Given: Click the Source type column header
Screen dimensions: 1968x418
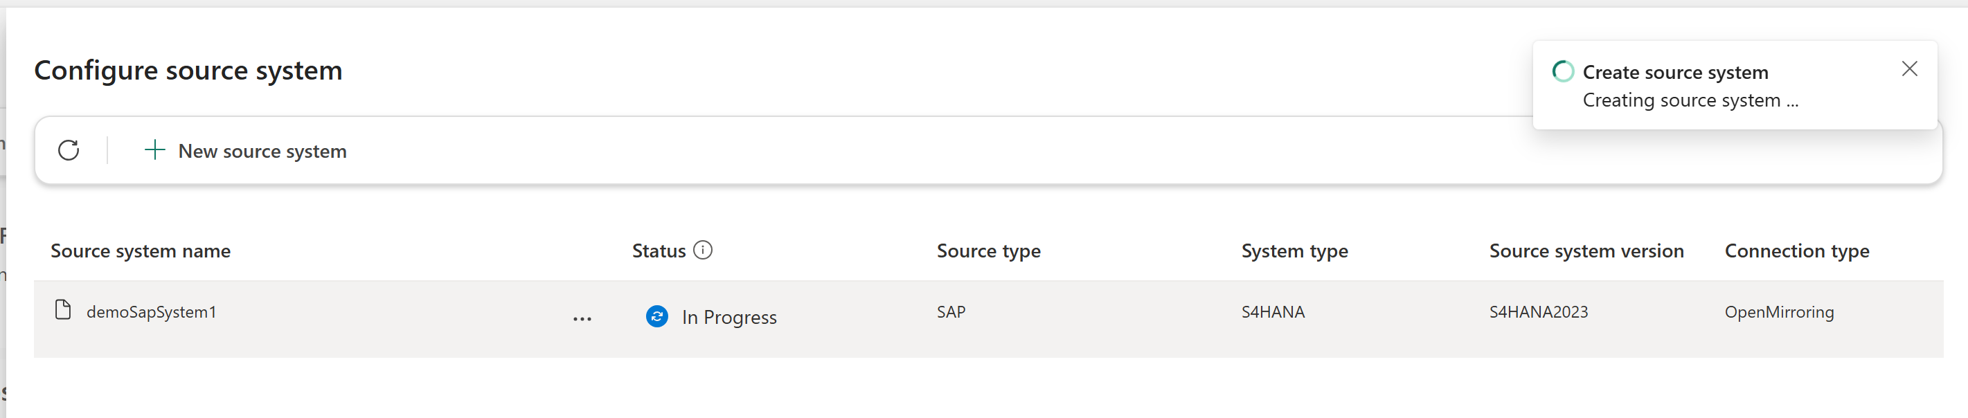Looking at the screenshot, I should click(x=989, y=251).
